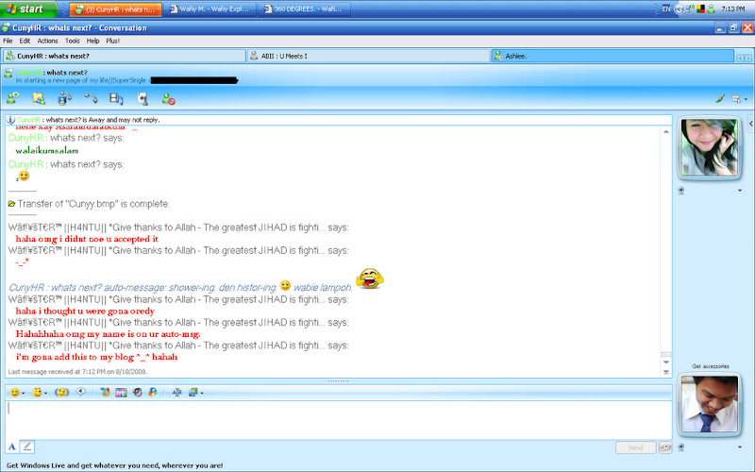This screenshot has height=472, width=755.
Task: Collapse the display pictures side panel arrow
Action: click(x=751, y=124)
